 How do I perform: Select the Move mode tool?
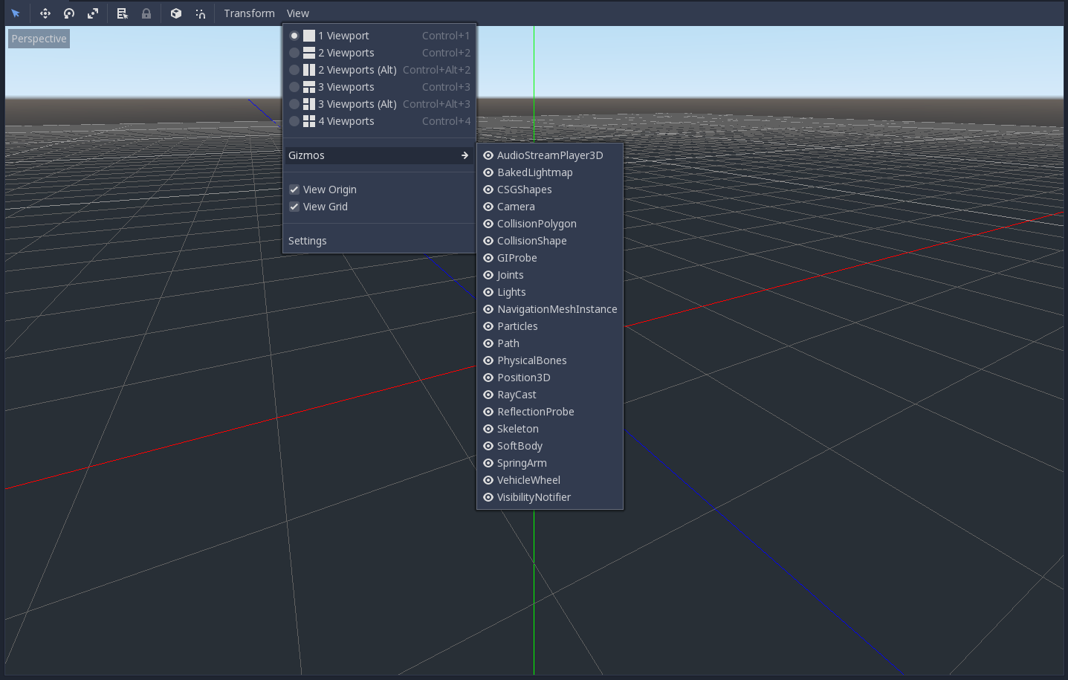pos(45,13)
